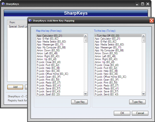This screenshot has height=122, width=155.
Task: Select App: Media Select in To list
Action: (x=118, y=45)
